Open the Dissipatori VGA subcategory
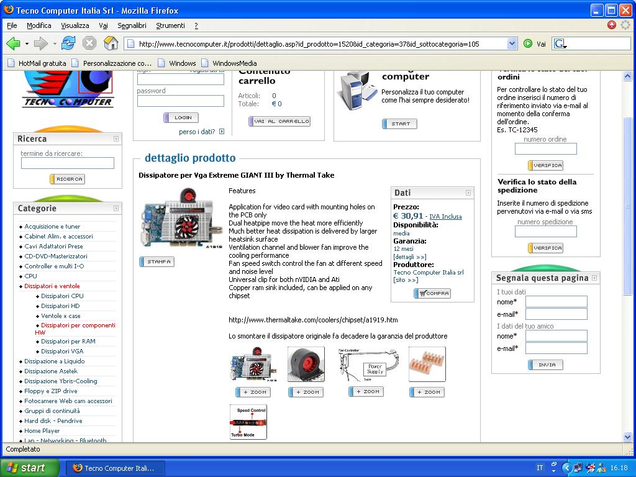The height and width of the screenshot is (477, 636). click(62, 352)
